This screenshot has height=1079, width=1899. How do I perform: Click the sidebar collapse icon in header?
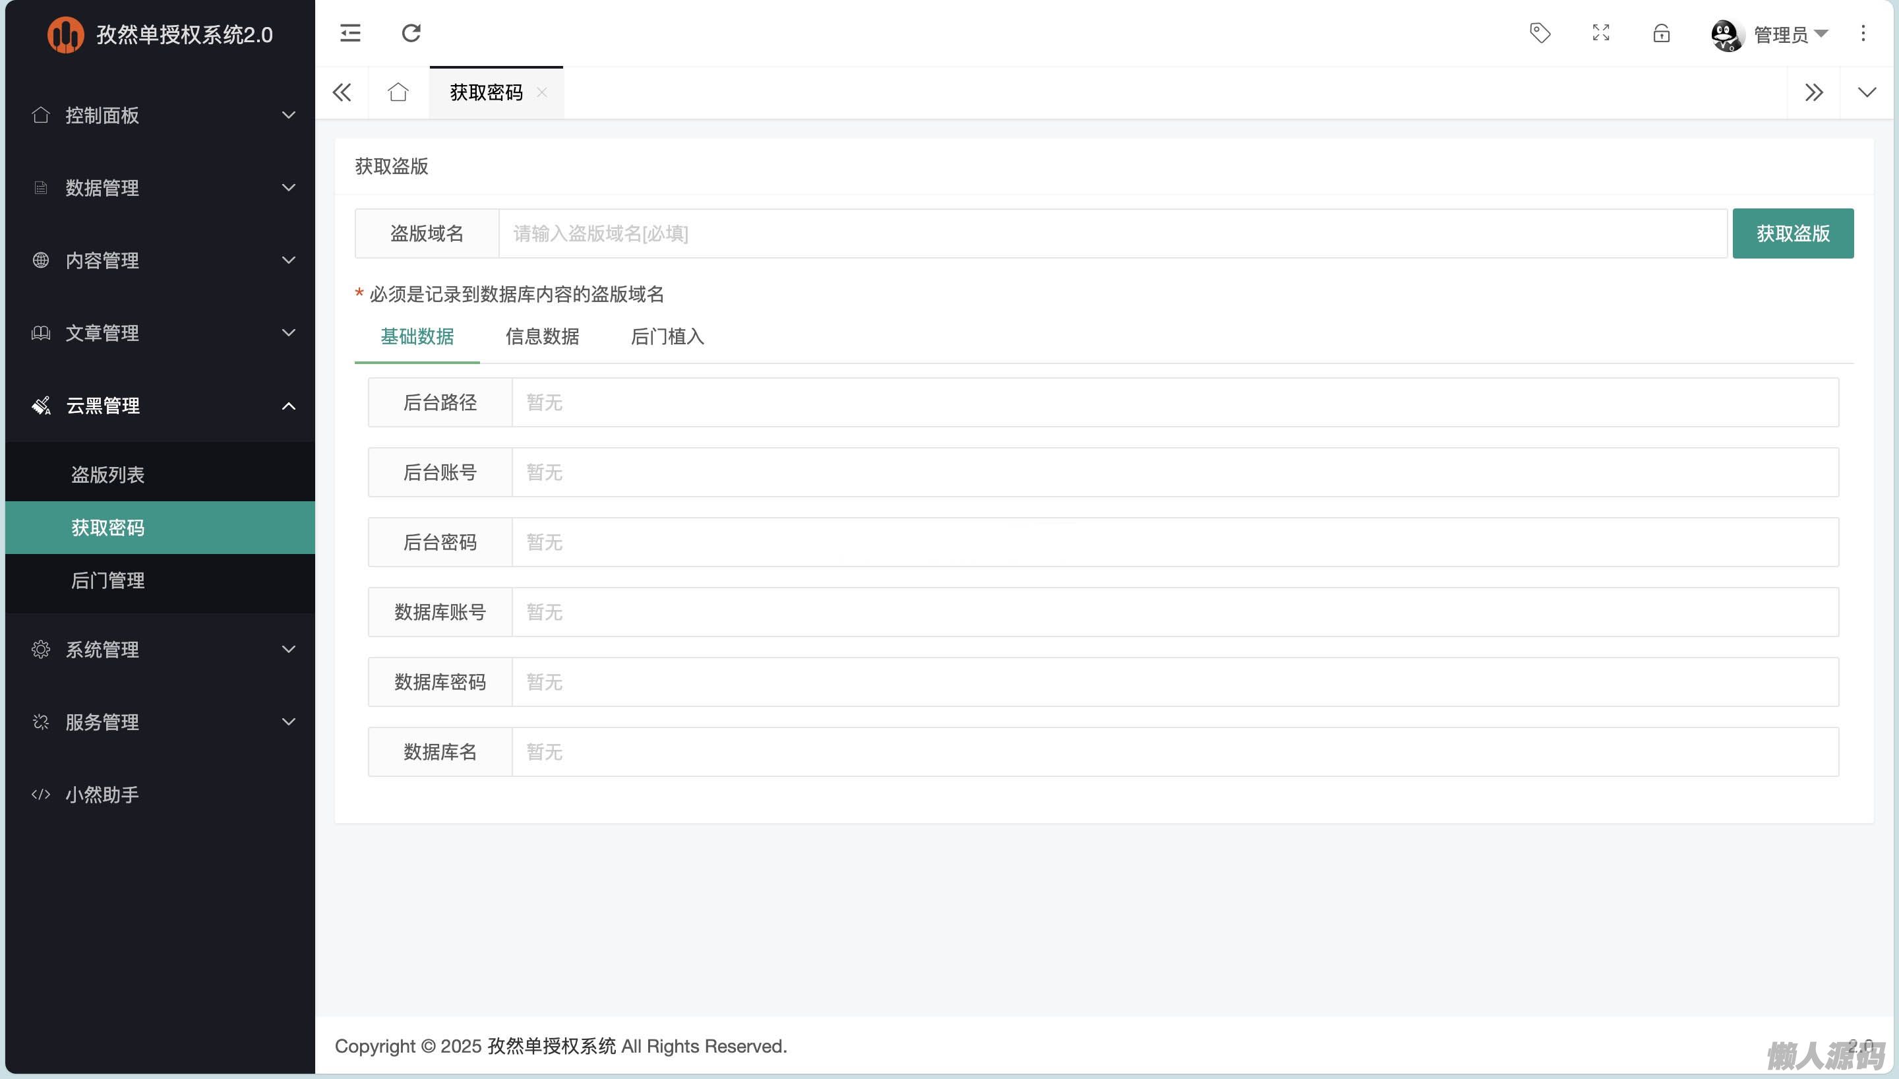(x=350, y=34)
